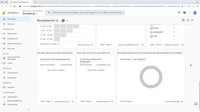This screenshot has width=200, height=112.
Task: Open the user account avatar
Action: [195, 12]
